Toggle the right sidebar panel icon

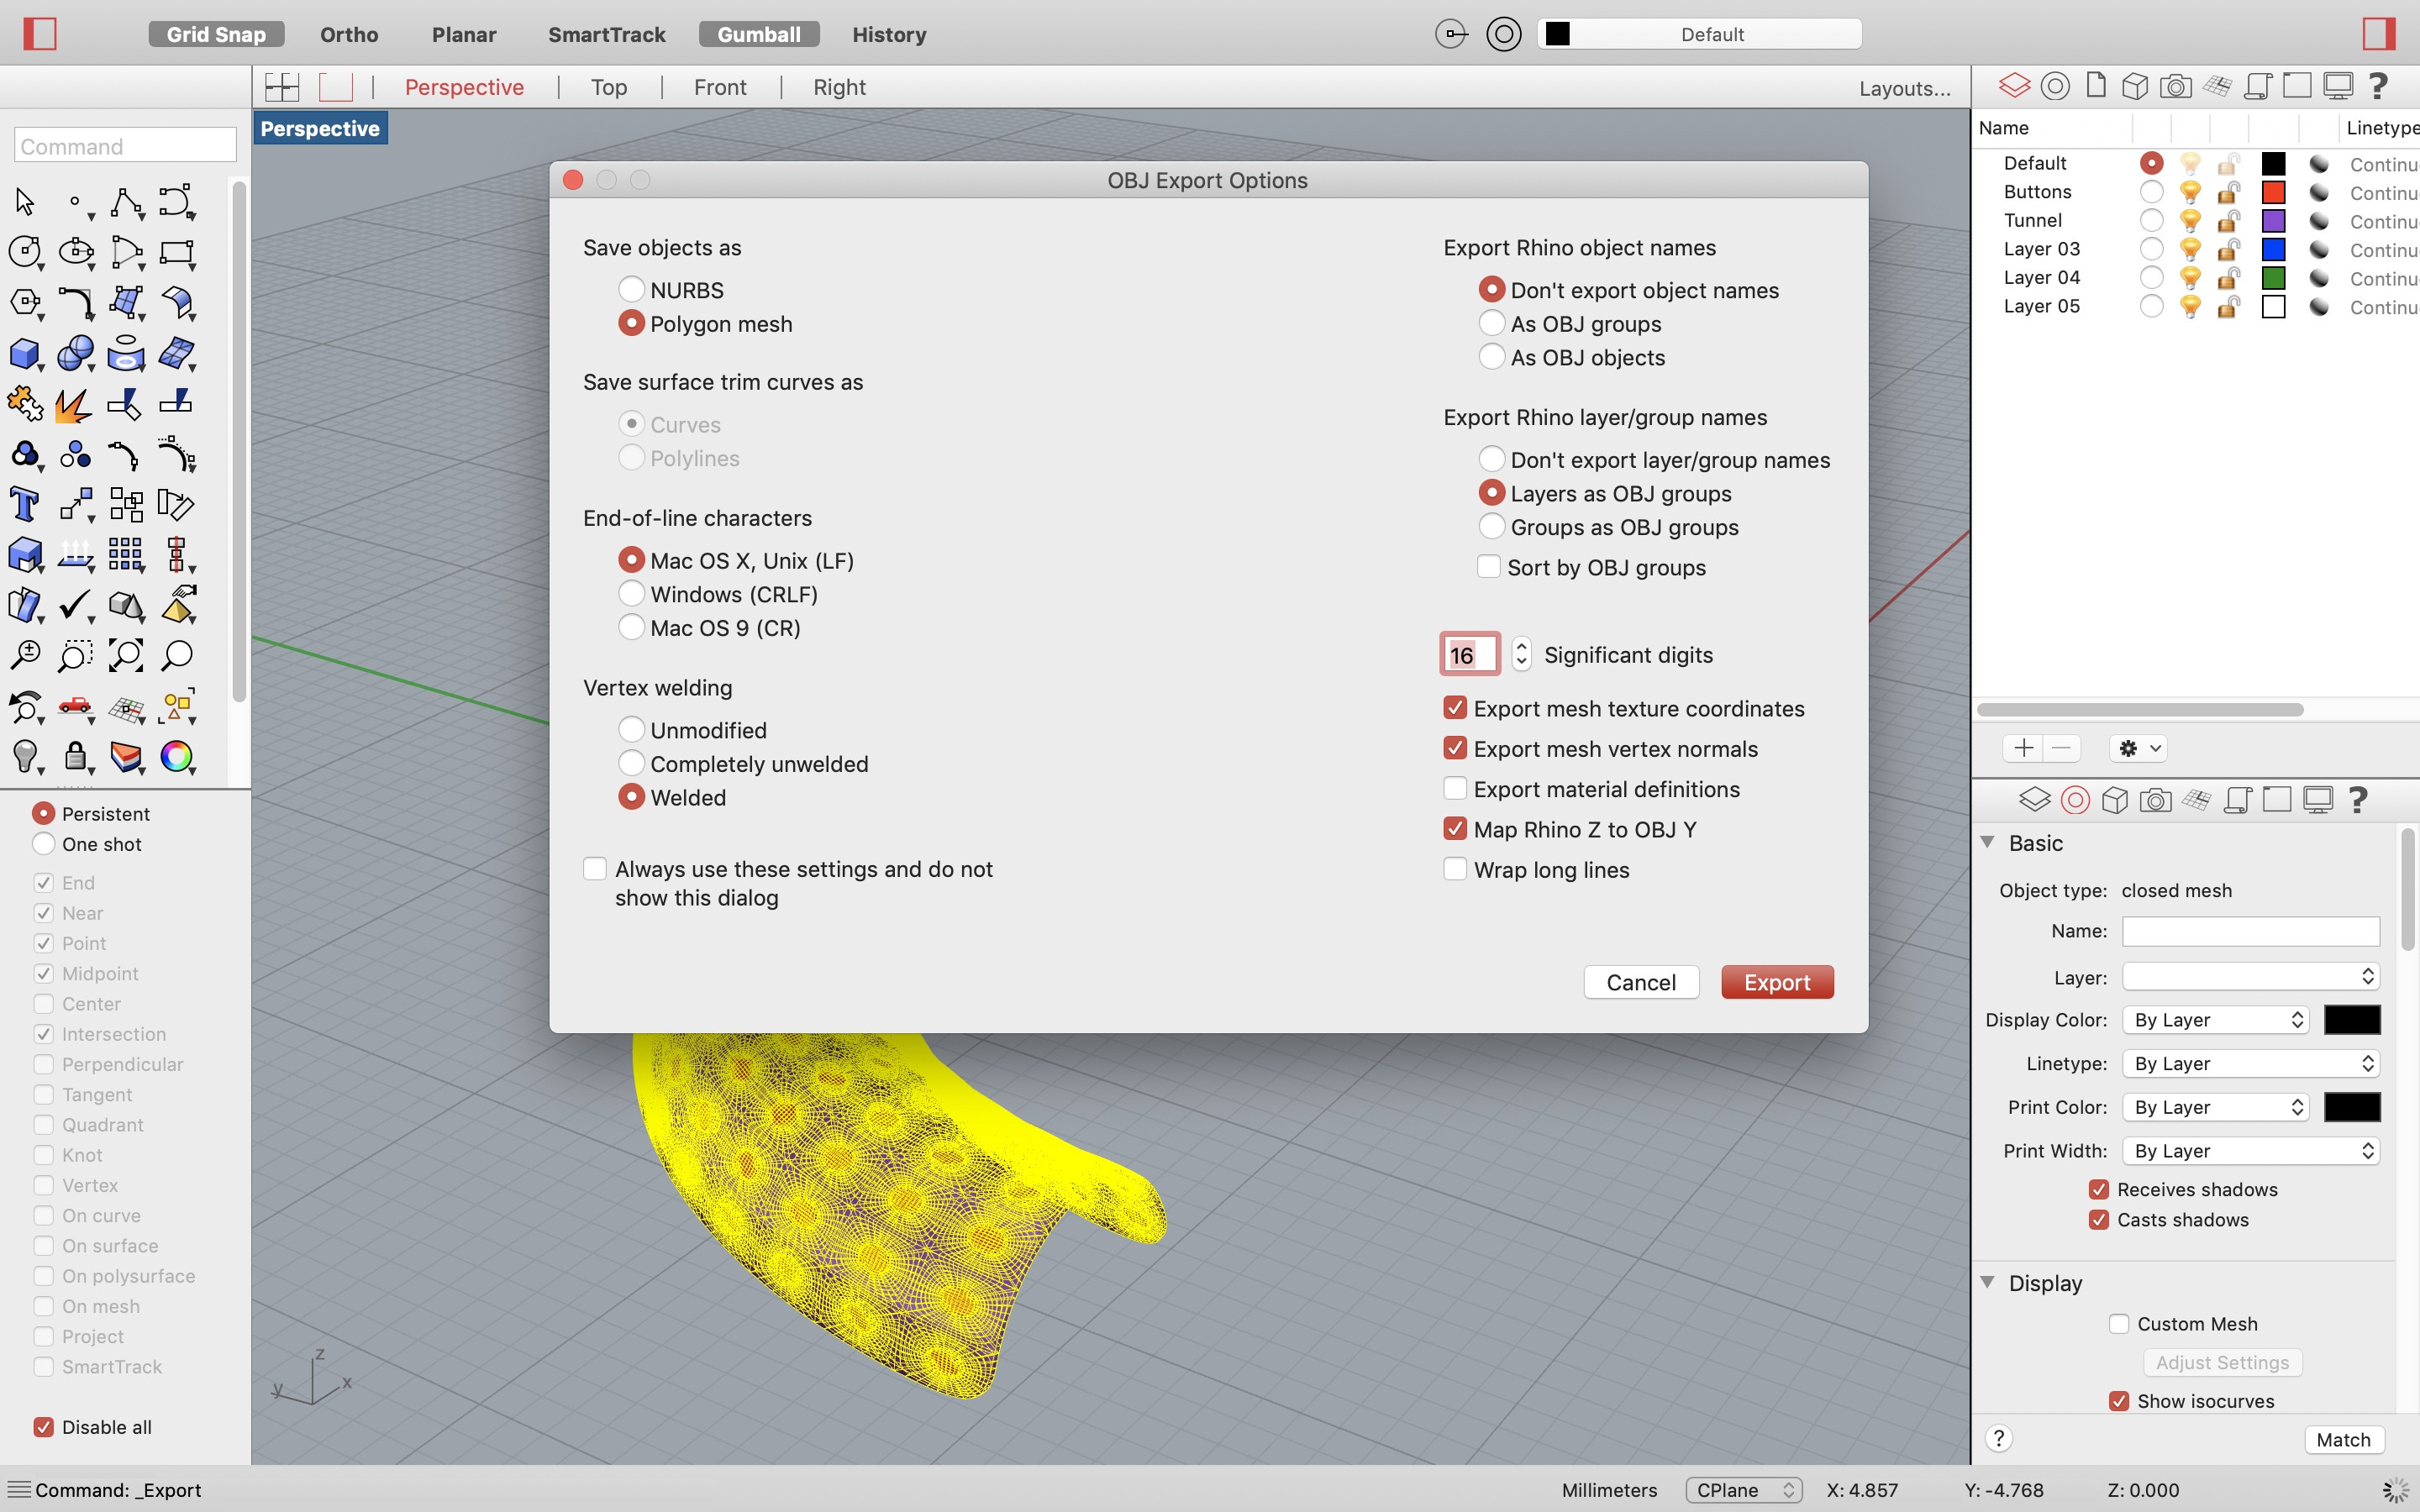2379,34
